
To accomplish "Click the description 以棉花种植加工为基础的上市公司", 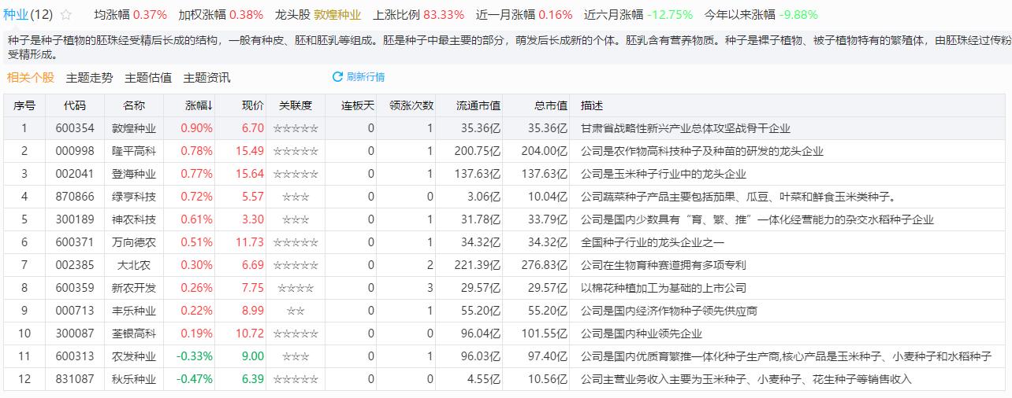I will click(x=664, y=288).
